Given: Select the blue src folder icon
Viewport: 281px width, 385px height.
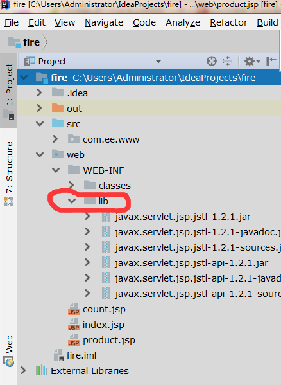Looking at the screenshot, I should (x=58, y=123).
